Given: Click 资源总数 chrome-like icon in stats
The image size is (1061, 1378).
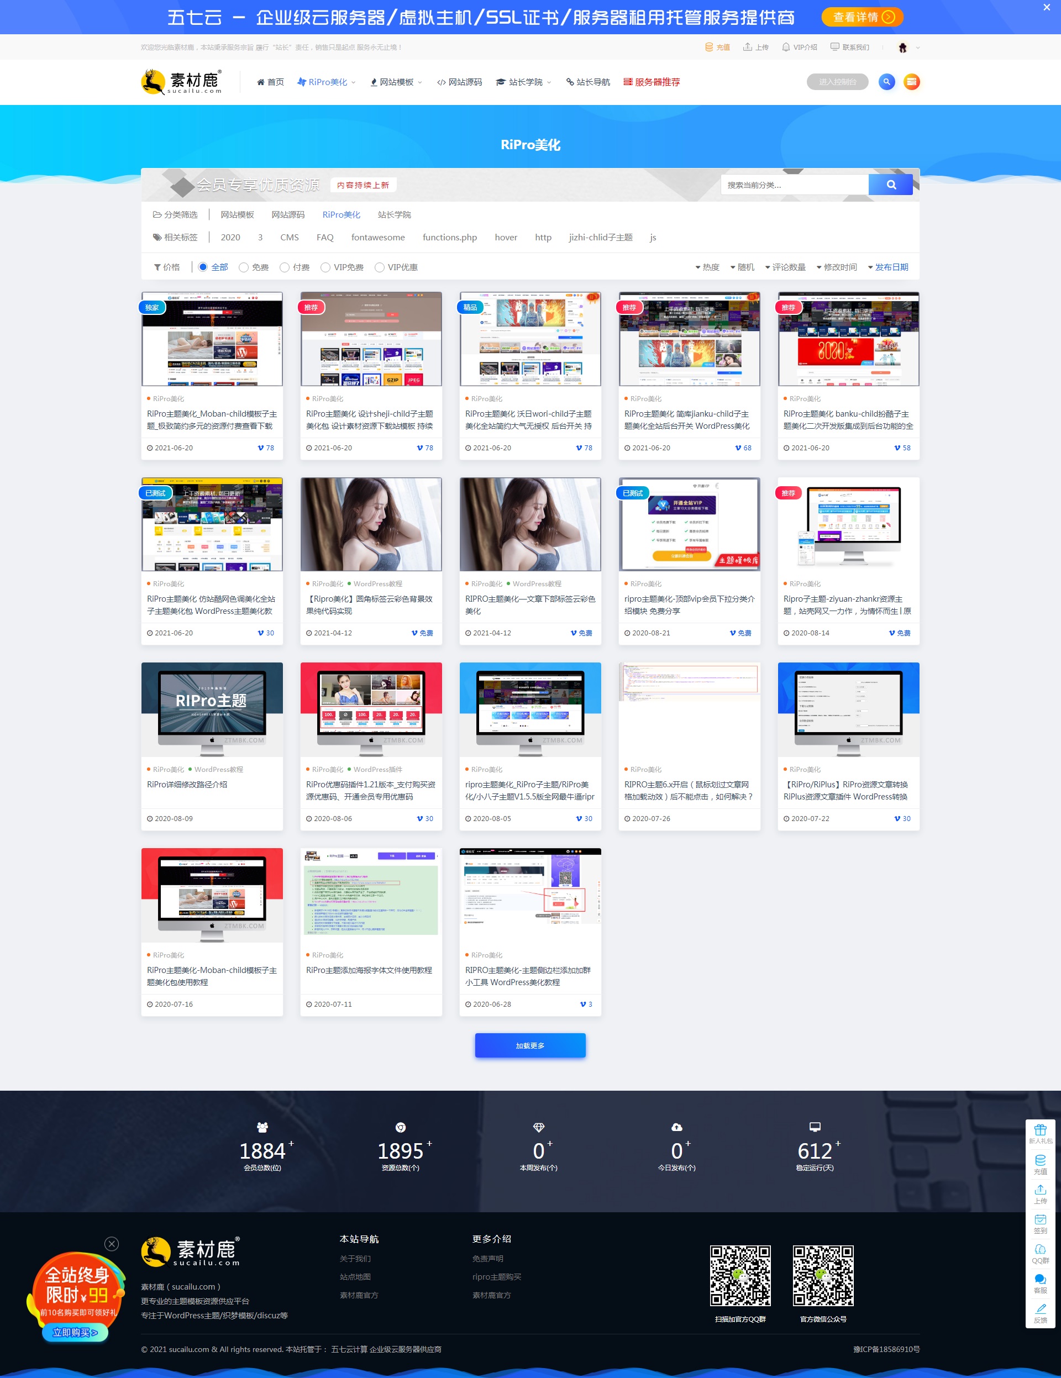Looking at the screenshot, I should 400,1127.
